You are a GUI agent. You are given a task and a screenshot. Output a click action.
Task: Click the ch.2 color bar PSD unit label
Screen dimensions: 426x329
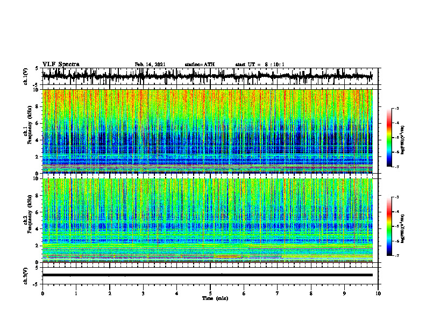[x=403, y=228]
